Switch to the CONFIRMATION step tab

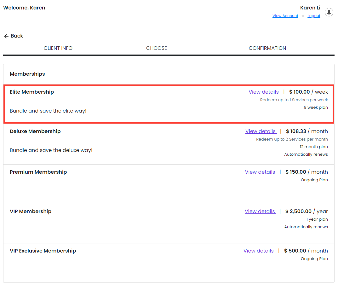pyautogui.click(x=267, y=48)
